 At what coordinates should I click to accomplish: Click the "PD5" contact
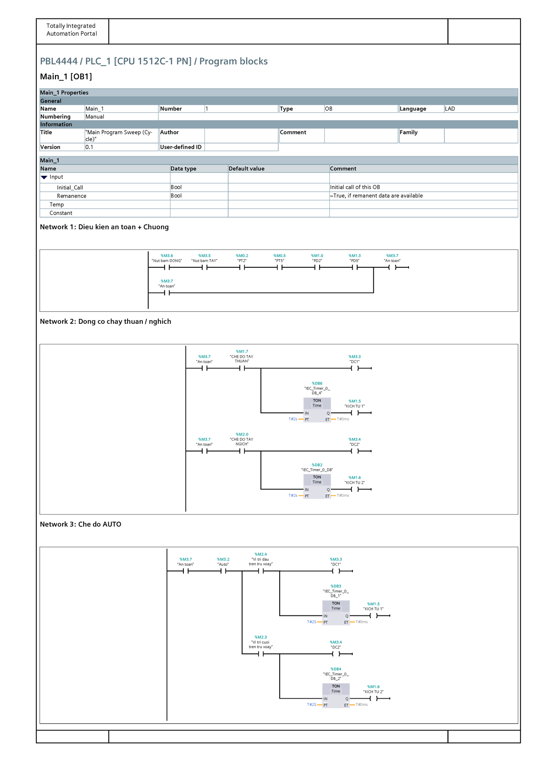click(355, 267)
